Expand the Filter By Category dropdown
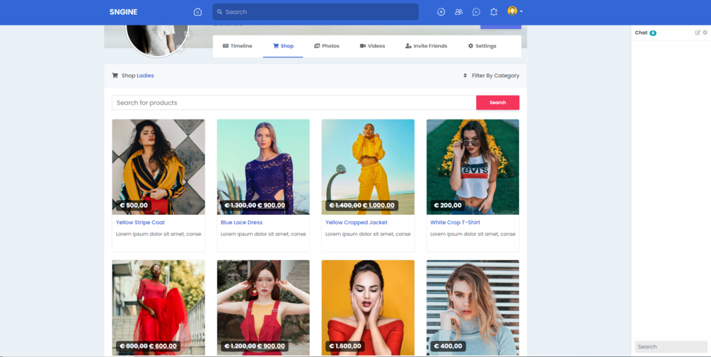Image resolution: width=711 pixels, height=357 pixels. click(x=491, y=76)
